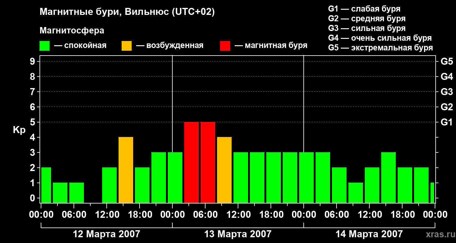Click the "G2 — средняя буря" legend line

click(367, 19)
